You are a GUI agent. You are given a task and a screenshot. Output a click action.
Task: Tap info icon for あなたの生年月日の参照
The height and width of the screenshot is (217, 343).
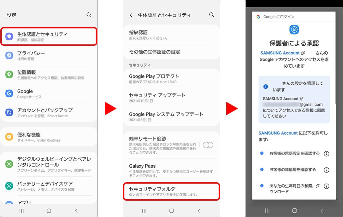[x=326, y=186]
